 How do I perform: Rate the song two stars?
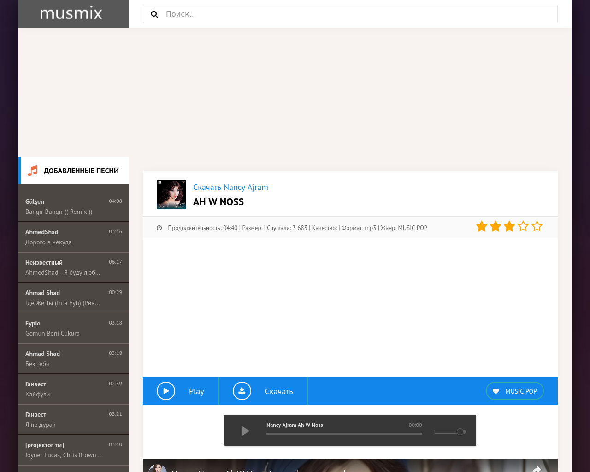click(496, 226)
